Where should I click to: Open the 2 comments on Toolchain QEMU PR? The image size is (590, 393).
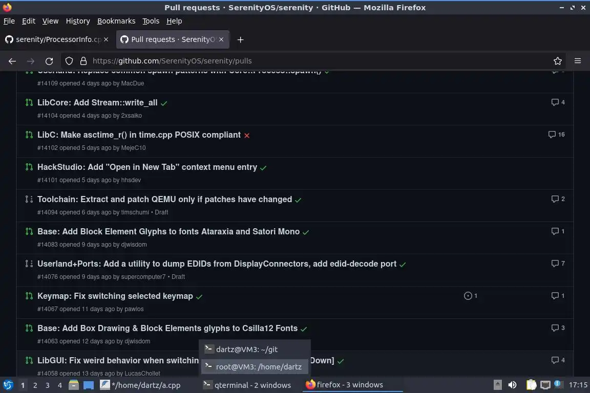click(x=558, y=199)
